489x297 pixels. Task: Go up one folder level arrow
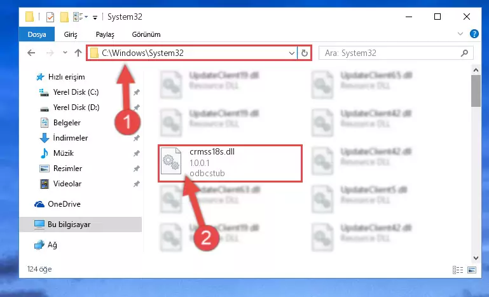point(78,53)
